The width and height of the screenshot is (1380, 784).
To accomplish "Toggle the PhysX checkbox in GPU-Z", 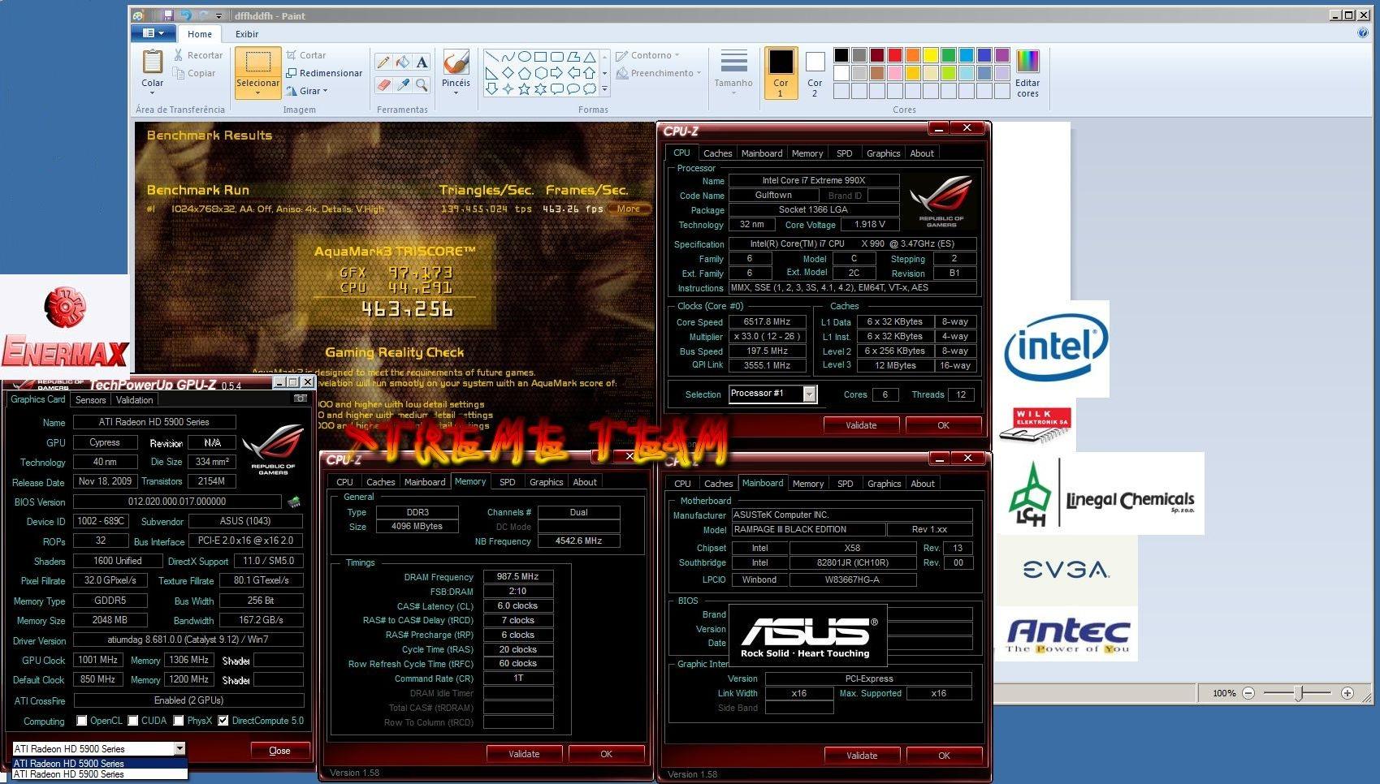I will click(x=179, y=720).
